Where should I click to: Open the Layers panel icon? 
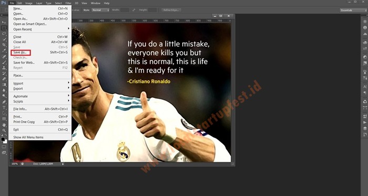(365, 128)
